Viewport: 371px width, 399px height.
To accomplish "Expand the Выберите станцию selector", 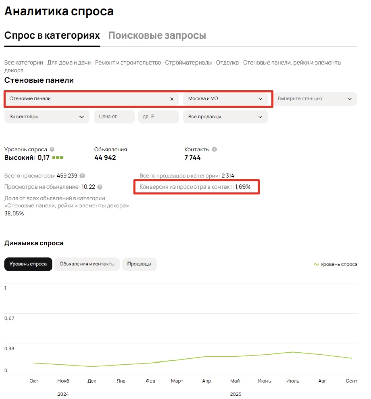I will (315, 99).
